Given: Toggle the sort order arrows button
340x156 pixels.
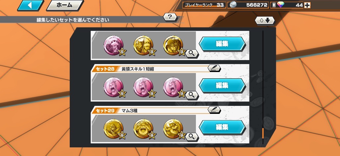Looking at the screenshot, I should (x=265, y=21).
